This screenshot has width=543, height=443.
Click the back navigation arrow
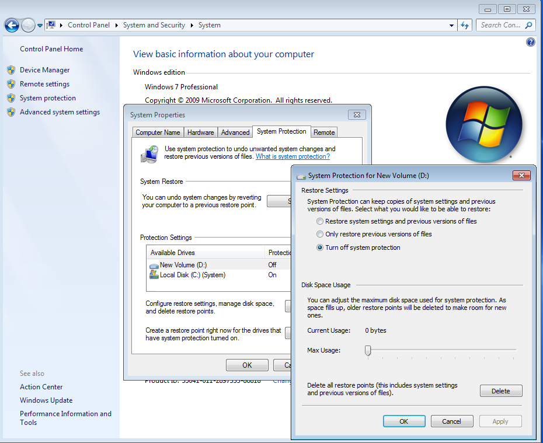(x=11, y=25)
